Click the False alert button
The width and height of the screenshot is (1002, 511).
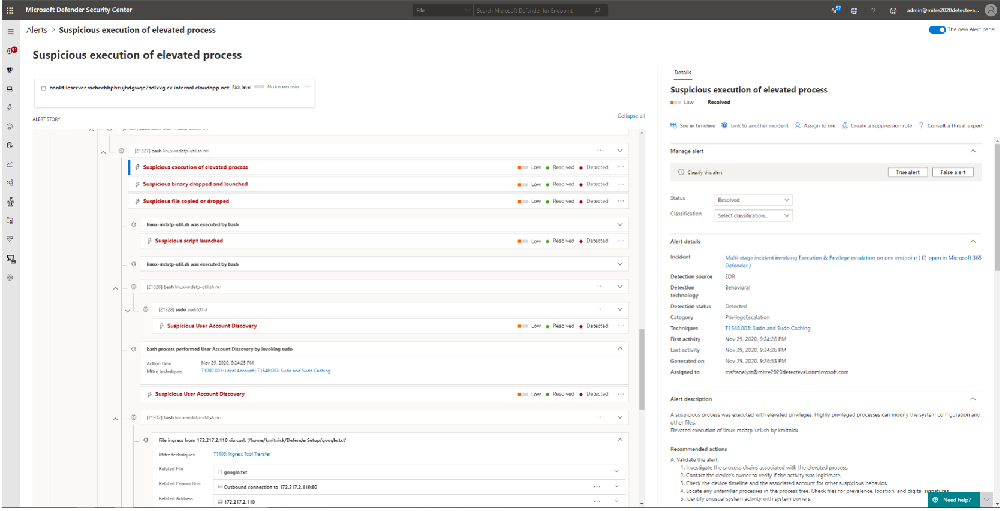point(953,172)
